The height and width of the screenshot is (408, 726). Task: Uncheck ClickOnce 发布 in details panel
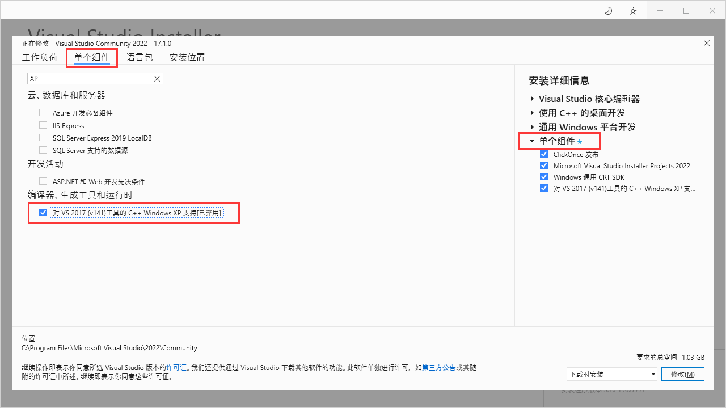(x=544, y=154)
